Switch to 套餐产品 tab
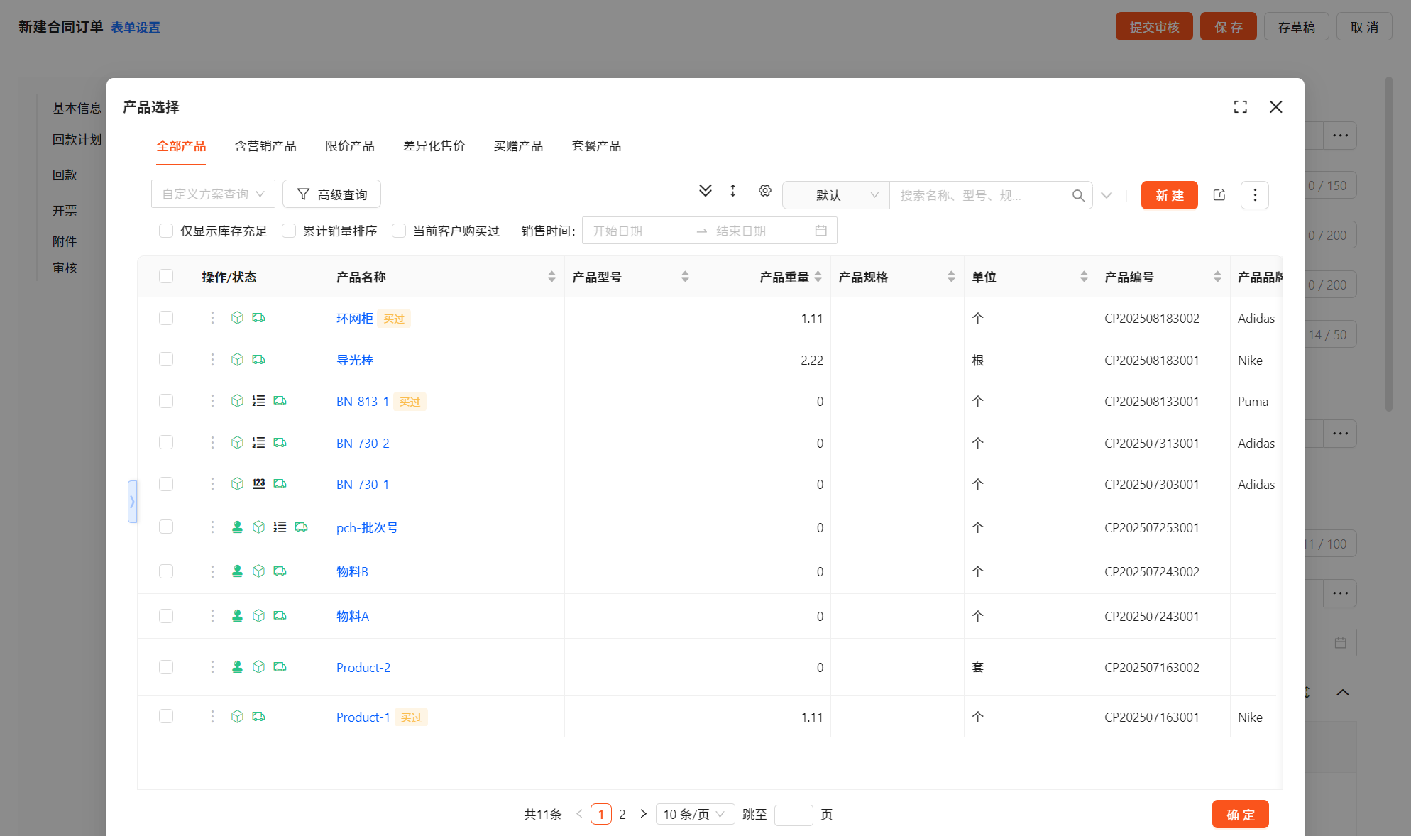 pos(597,146)
